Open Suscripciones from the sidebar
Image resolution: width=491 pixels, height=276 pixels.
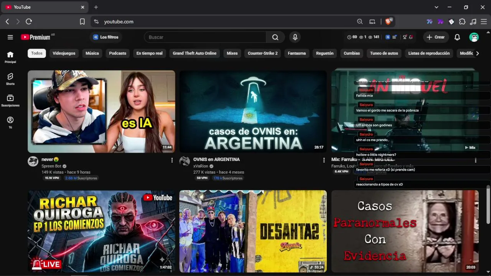(10, 100)
